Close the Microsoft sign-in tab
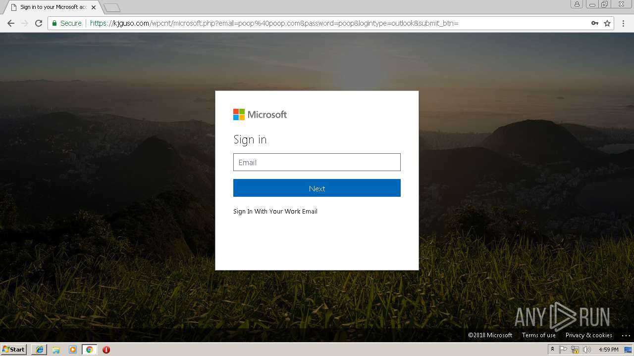The width and height of the screenshot is (634, 356). point(94,7)
